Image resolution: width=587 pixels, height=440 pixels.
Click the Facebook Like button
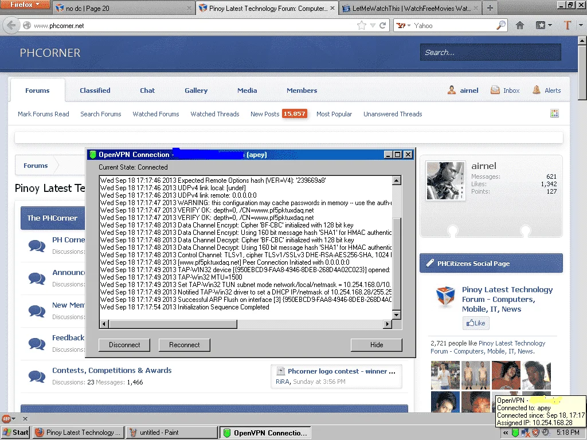[476, 323]
